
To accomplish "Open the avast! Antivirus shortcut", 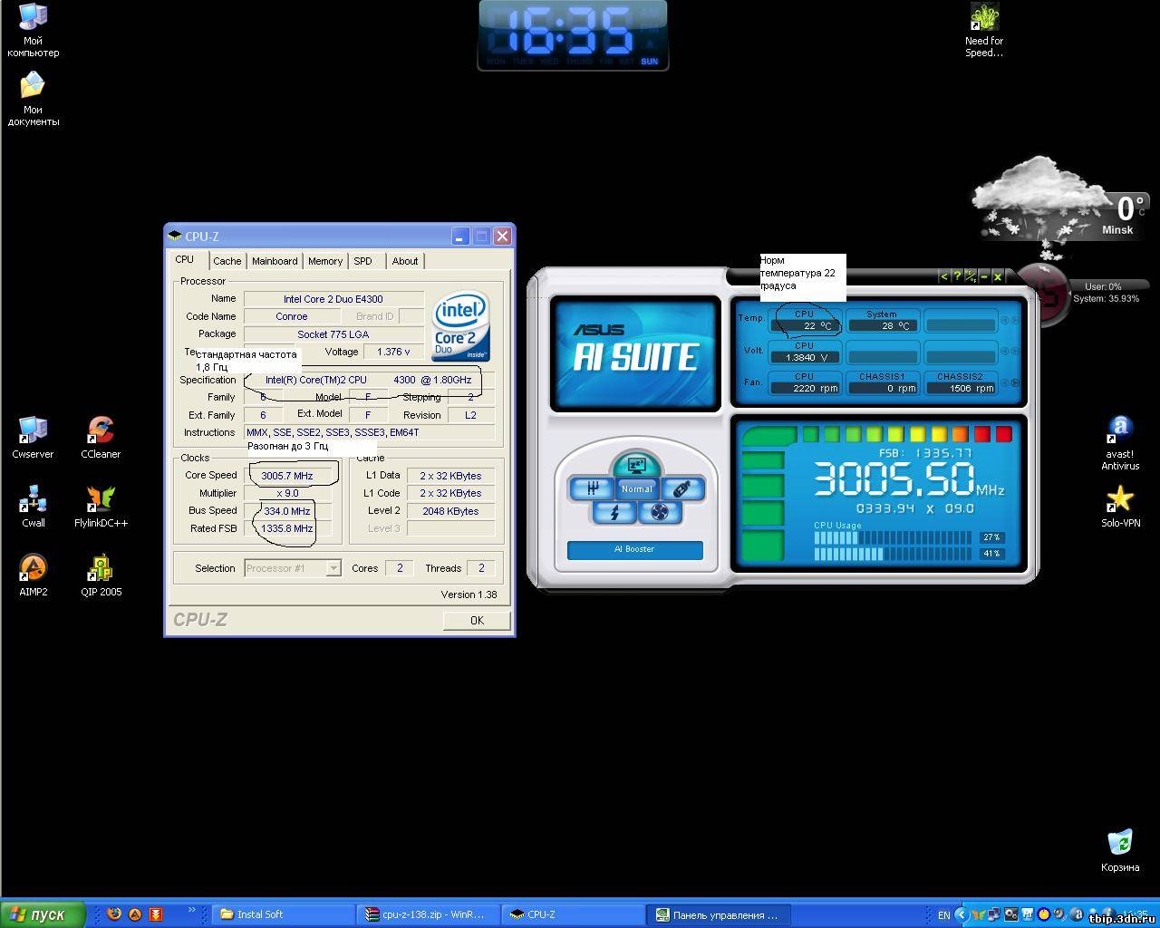I will click(x=1120, y=442).
